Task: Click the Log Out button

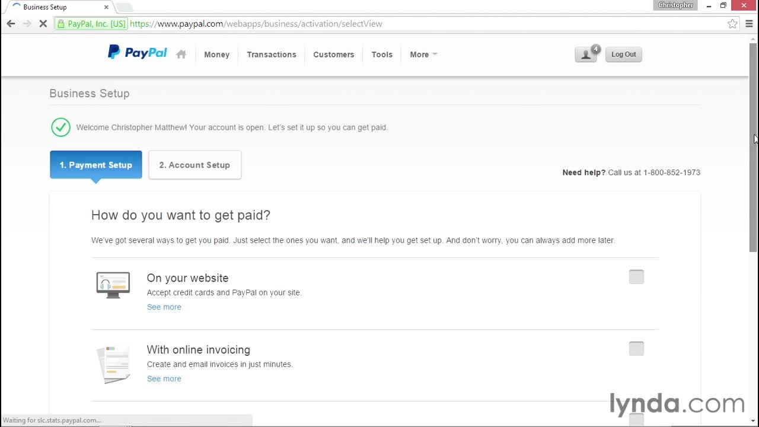Action: 624,55
